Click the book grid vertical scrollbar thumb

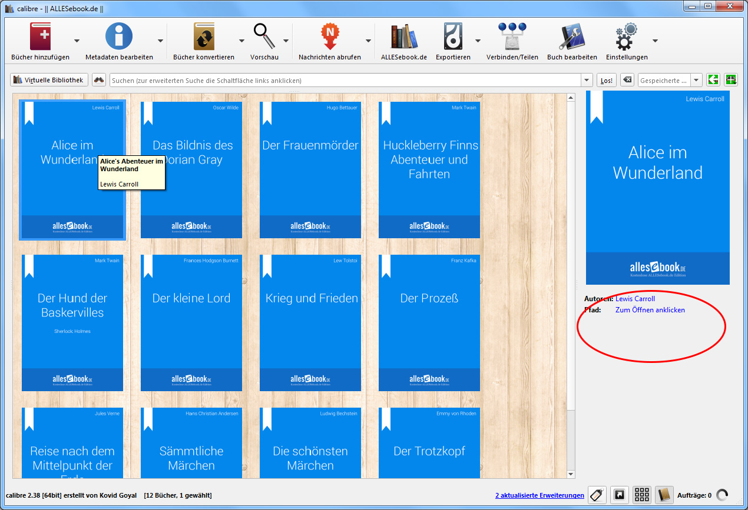pyautogui.click(x=571, y=256)
